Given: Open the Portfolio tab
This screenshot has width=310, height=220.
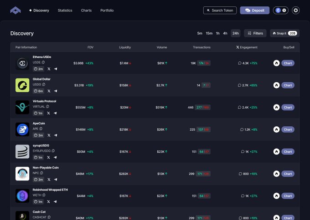Looking at the screenshot, I should pos(107,10).
